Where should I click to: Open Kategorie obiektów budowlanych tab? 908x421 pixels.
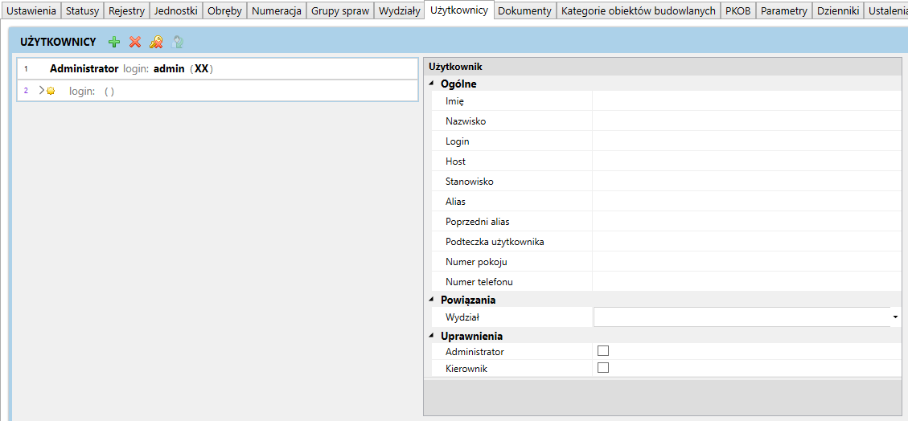pyautogui.click(x=638, y=10)
